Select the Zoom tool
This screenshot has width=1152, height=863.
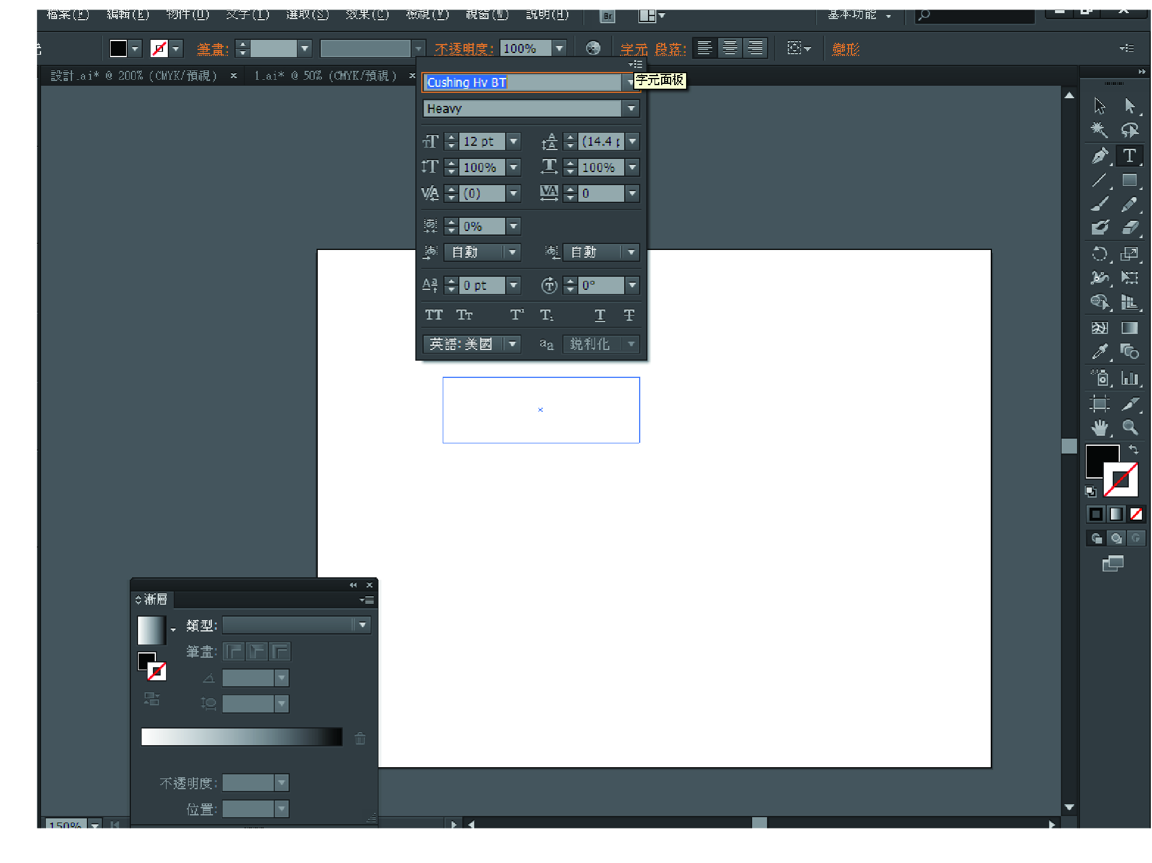pyautogui.click(x=1129, y=428)
